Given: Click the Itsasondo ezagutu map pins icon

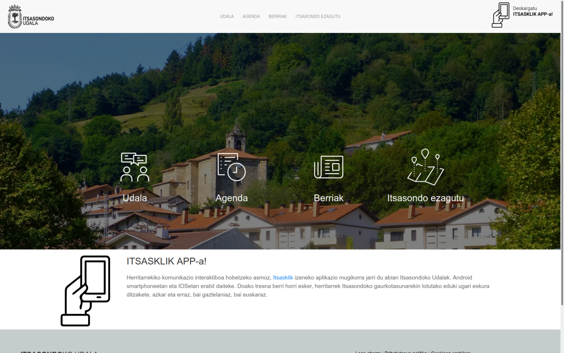Looking at the screenshot, I should click(425, 167).
